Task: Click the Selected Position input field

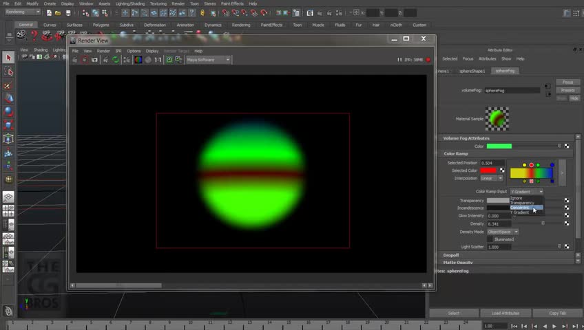Action: (491, 163)
